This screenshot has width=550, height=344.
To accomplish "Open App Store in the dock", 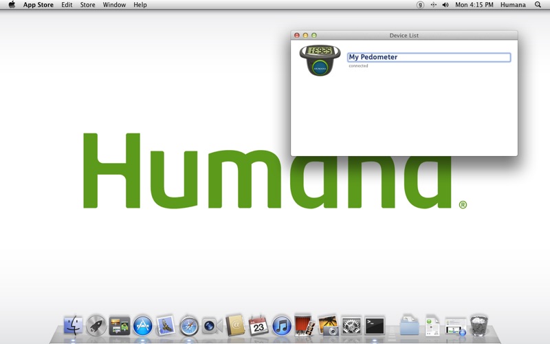I will tap(143, 325).
